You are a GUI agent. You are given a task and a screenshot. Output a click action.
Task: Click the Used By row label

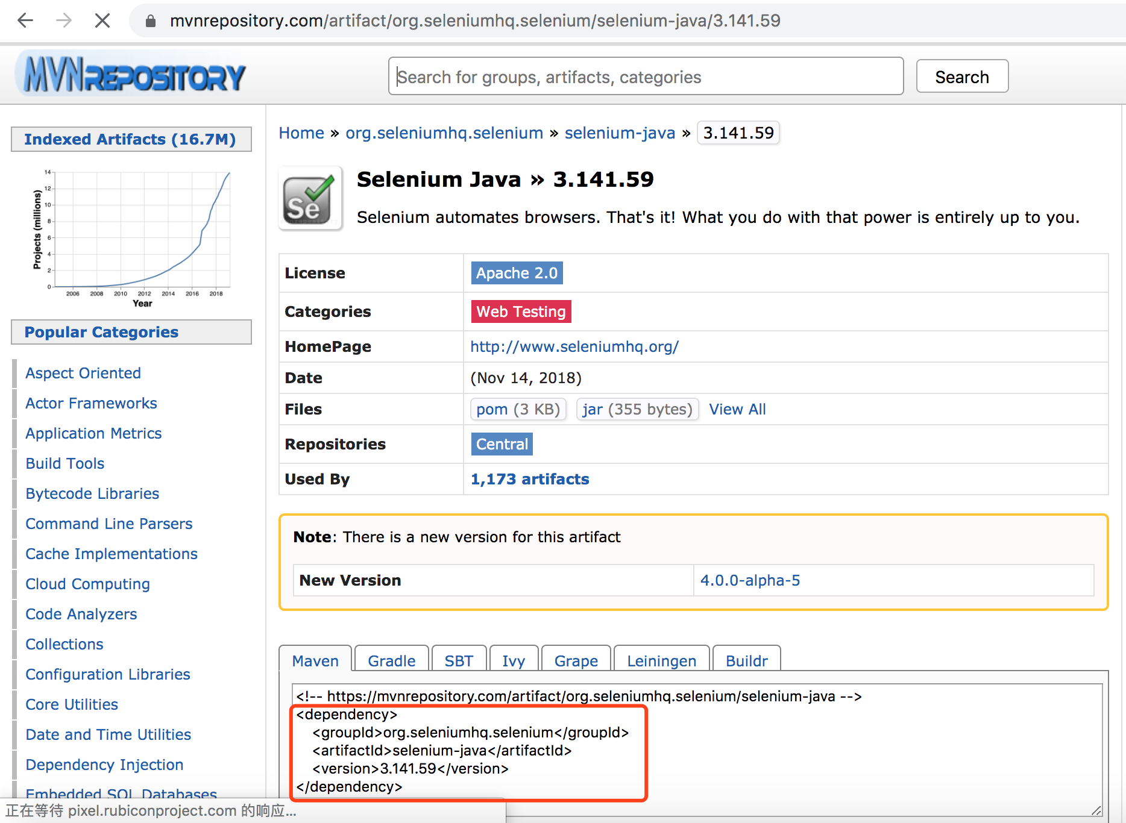317,479
